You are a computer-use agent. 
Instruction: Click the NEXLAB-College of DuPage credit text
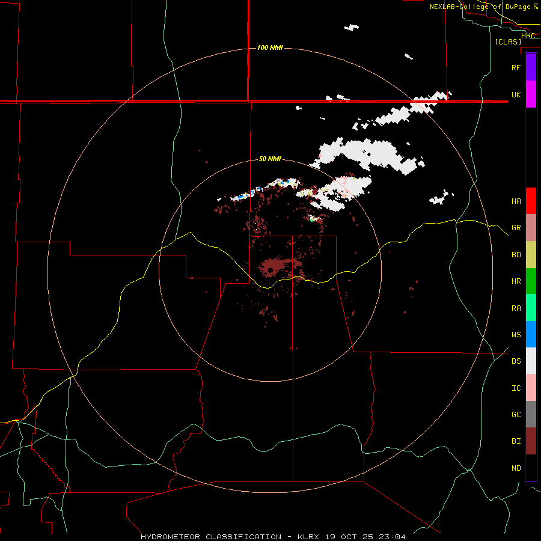(484, 7)
